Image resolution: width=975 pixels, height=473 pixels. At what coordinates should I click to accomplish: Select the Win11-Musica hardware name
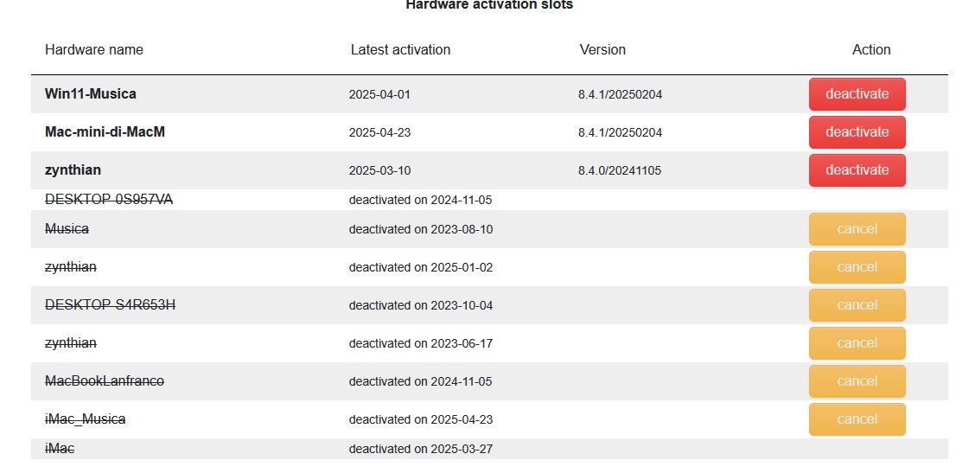click(90, 94)
